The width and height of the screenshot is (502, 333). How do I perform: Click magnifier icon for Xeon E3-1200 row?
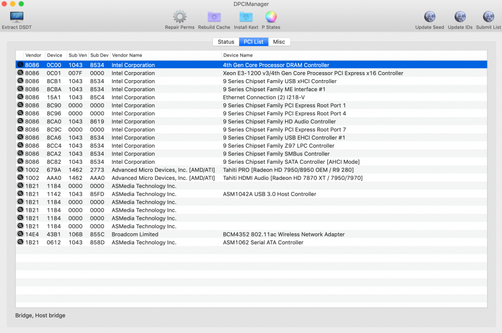click(x=20, y=73)
